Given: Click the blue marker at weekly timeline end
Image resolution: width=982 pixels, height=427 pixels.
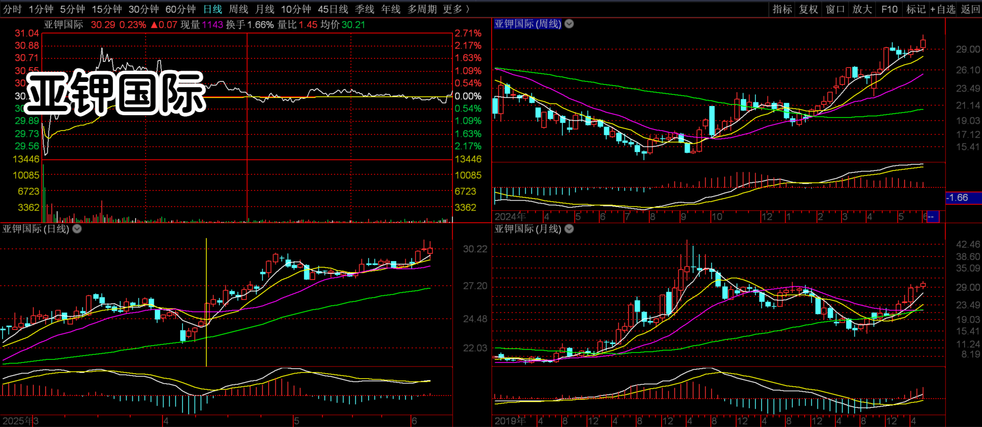Looking at the screenshot, I should 933,217.
